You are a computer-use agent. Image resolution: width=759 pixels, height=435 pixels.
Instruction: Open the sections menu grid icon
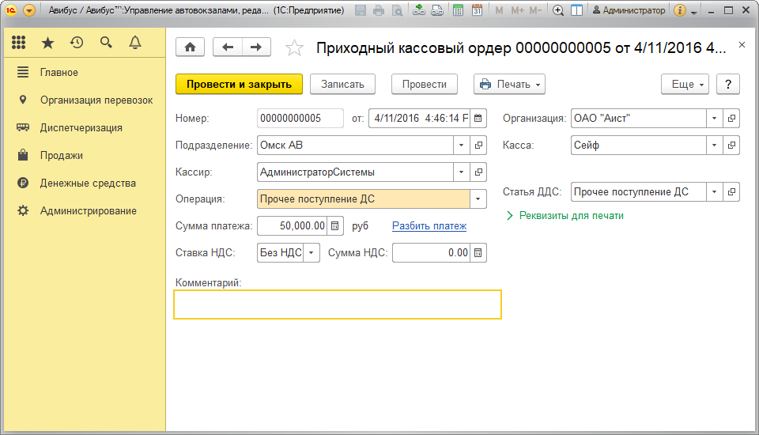19,43
